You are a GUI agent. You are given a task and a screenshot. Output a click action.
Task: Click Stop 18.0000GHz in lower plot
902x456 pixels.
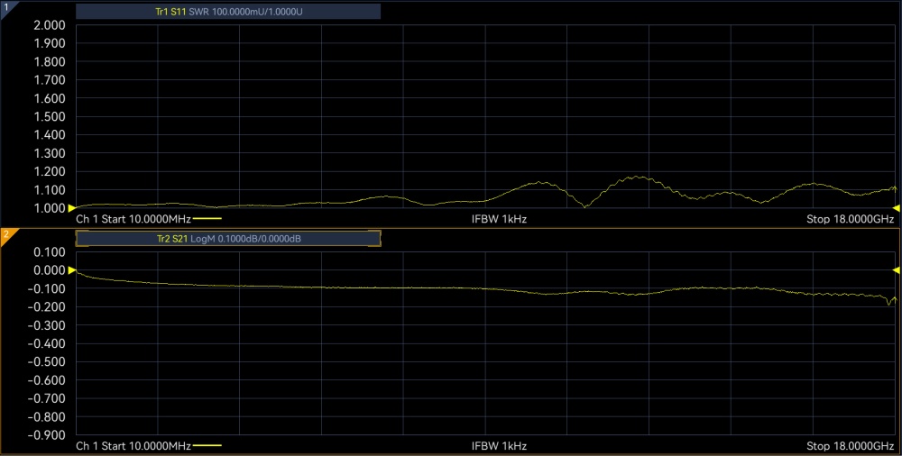[x=850, y=446]
